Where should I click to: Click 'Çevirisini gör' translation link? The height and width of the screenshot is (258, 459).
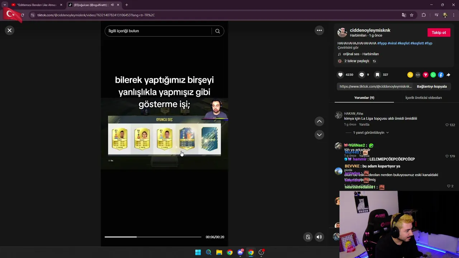coord(348,48)
